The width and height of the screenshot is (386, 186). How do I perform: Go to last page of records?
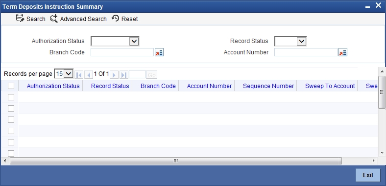point(124,75)
